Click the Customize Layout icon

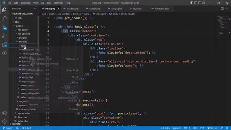tap(204, 3)
